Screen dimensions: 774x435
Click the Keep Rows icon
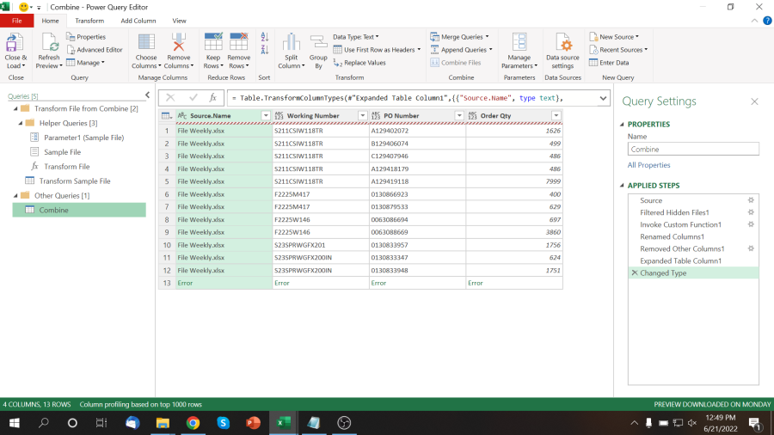coord(213,43)
